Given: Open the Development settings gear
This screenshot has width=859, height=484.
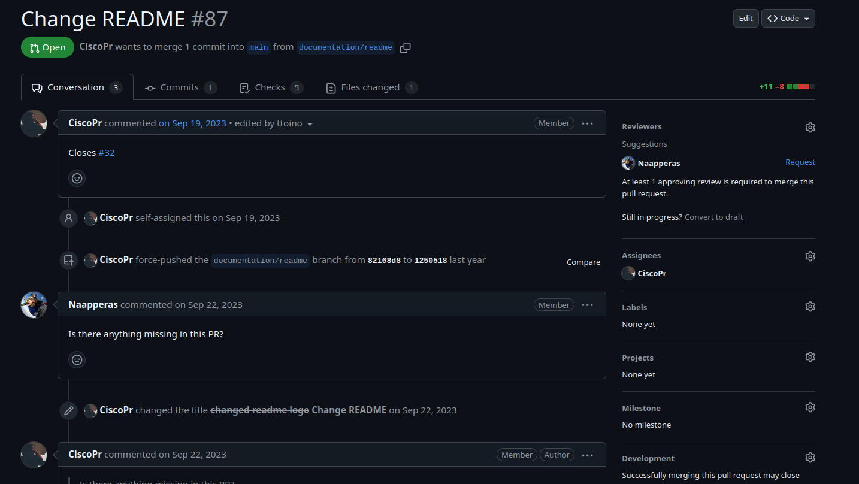Looking at the screenshot, I should coord(810,458).
